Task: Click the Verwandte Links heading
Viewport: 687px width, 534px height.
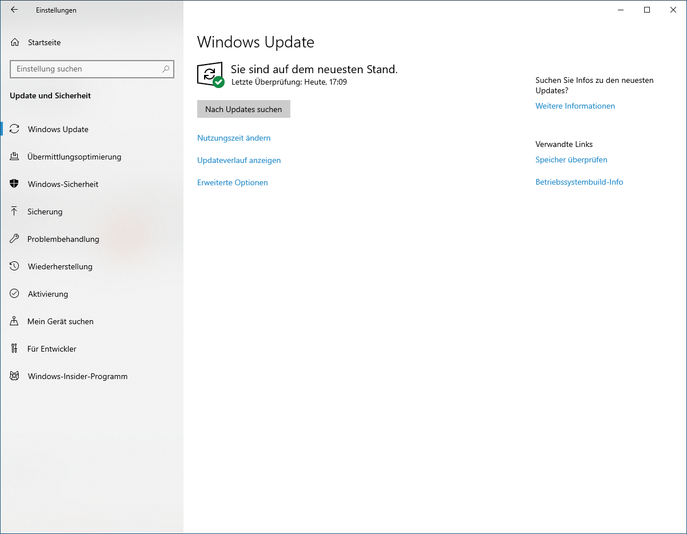Action: click(564, 144)
